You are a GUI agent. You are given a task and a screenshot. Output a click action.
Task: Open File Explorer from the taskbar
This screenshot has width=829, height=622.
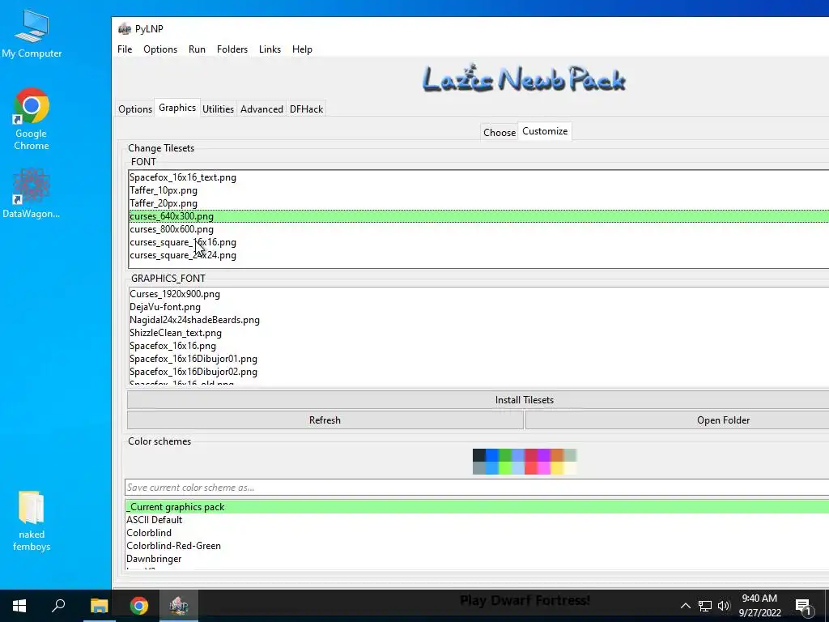click(99, 606)
